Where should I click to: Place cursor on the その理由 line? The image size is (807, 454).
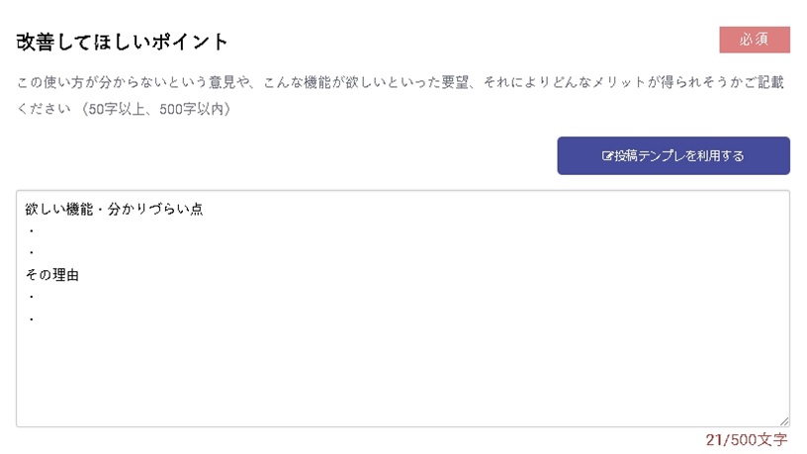(52, 275)
